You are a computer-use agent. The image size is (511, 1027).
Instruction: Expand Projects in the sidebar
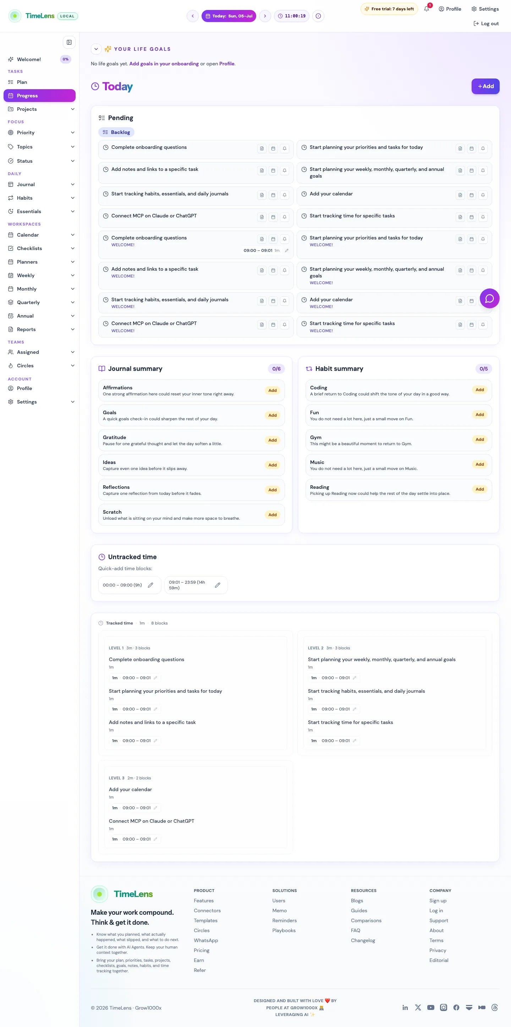(72, 109)
